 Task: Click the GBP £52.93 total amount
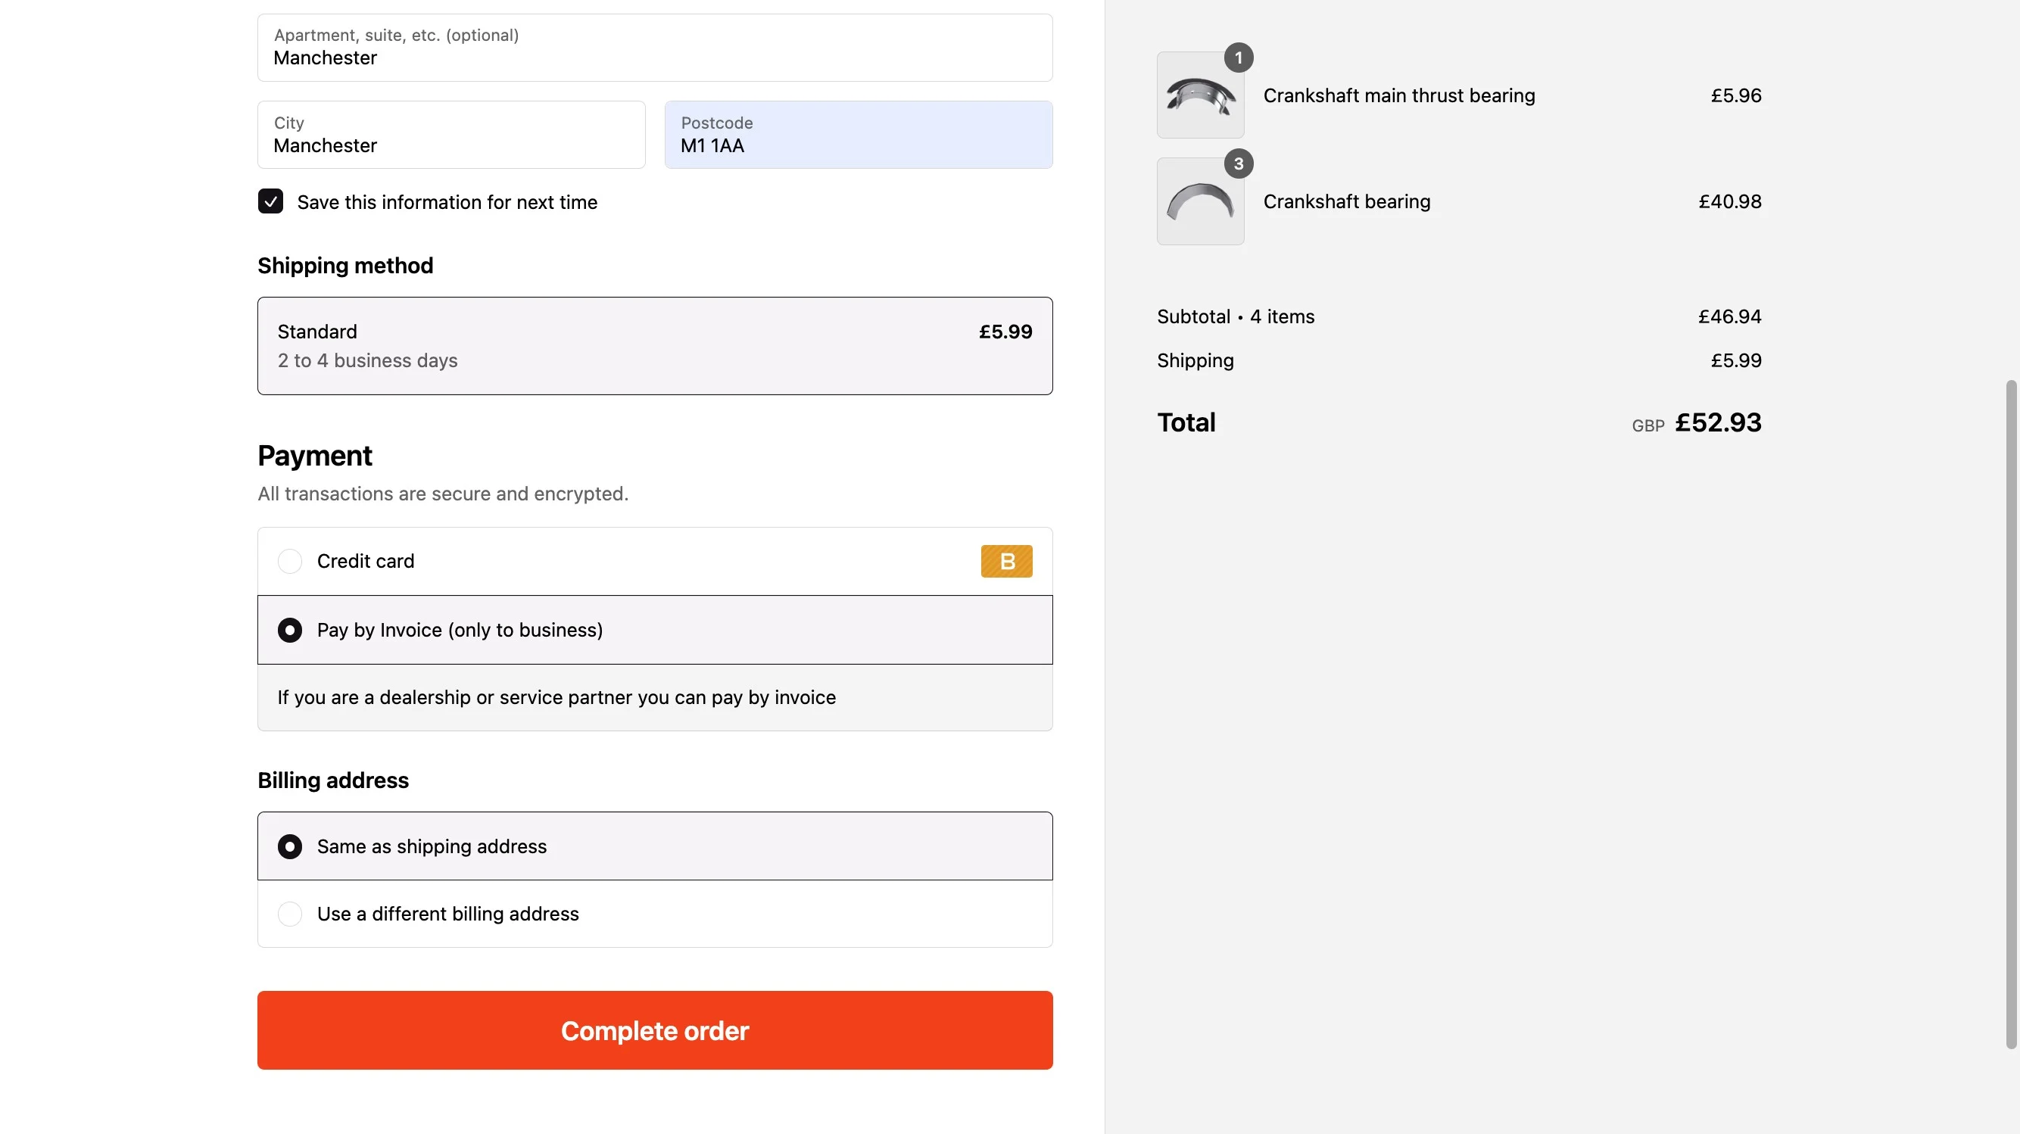[x=1696, y=422]
